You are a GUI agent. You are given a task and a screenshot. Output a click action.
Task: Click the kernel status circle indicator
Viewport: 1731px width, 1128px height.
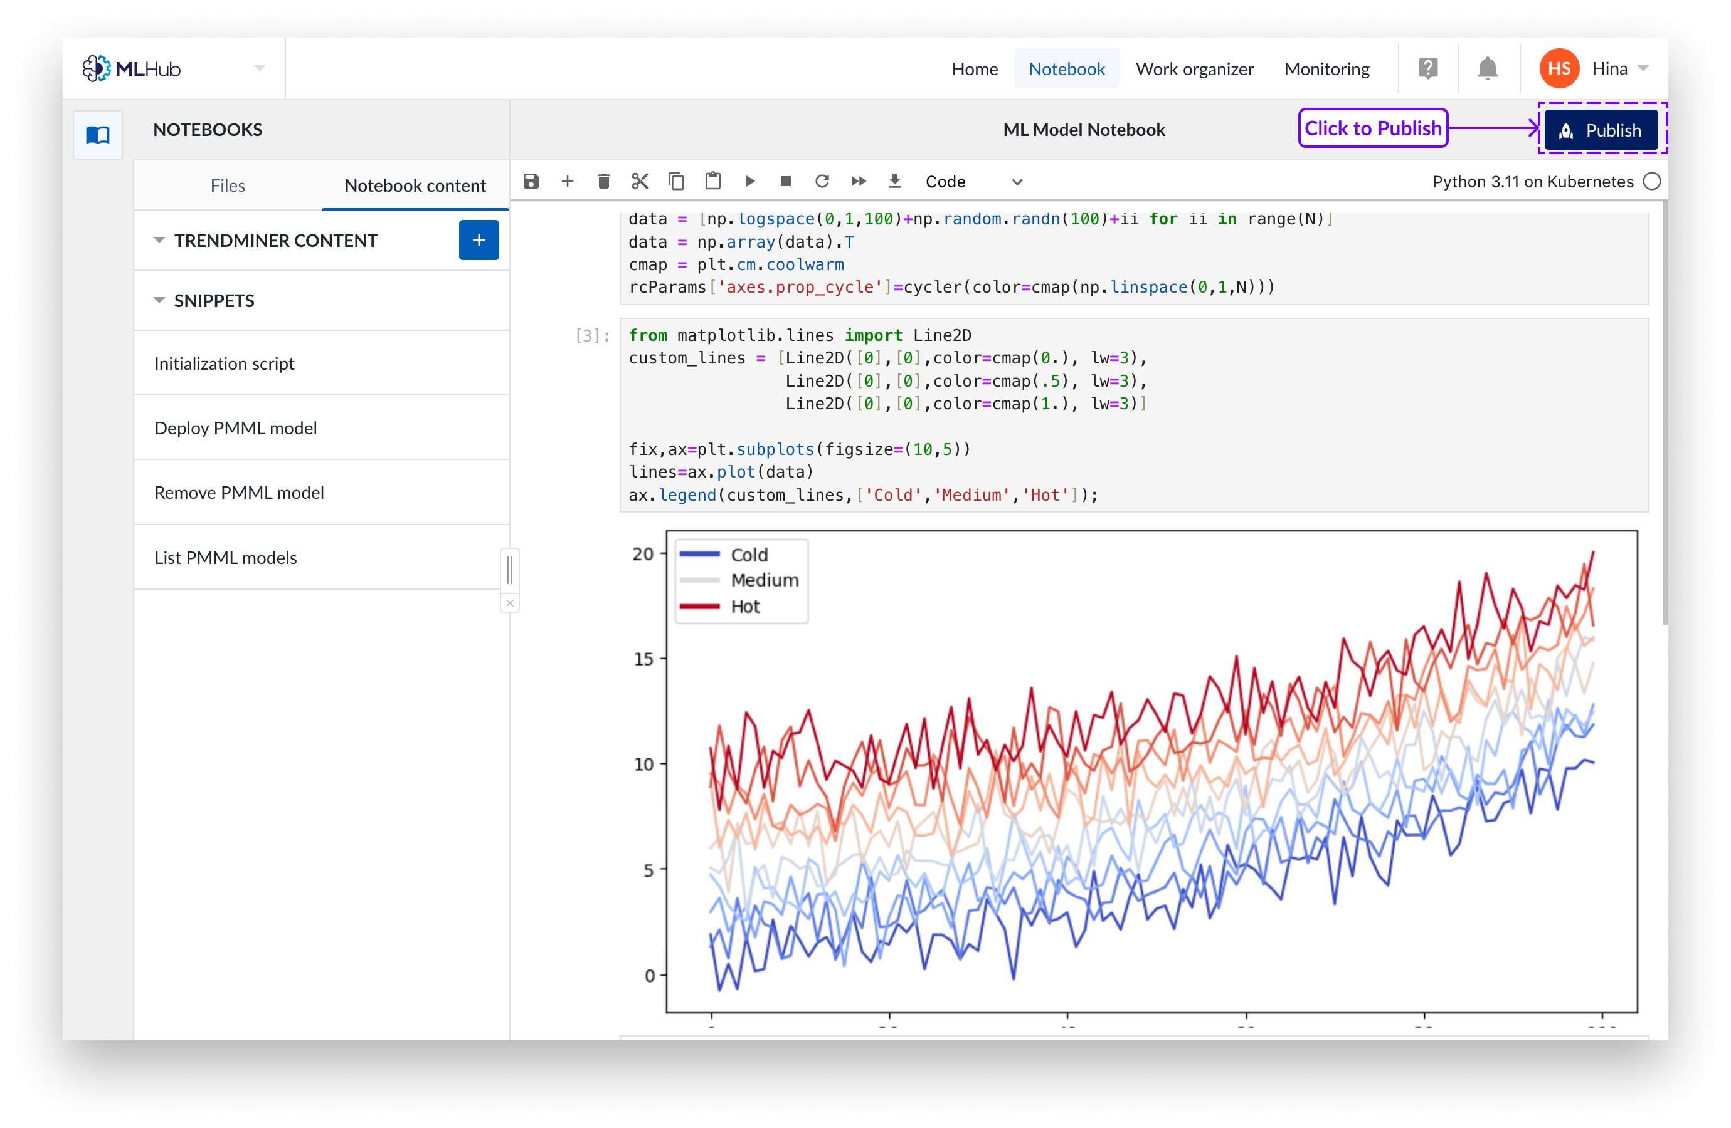point(1652,181)
